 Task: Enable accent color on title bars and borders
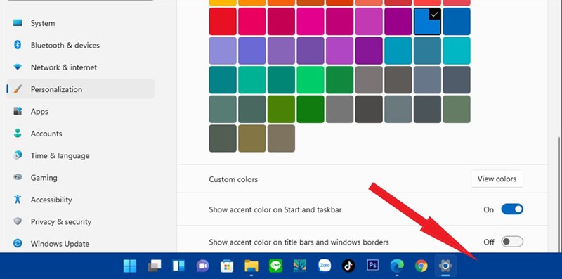512,242
